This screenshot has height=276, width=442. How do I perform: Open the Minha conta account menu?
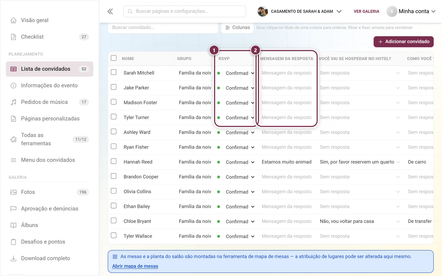point(411,11)
